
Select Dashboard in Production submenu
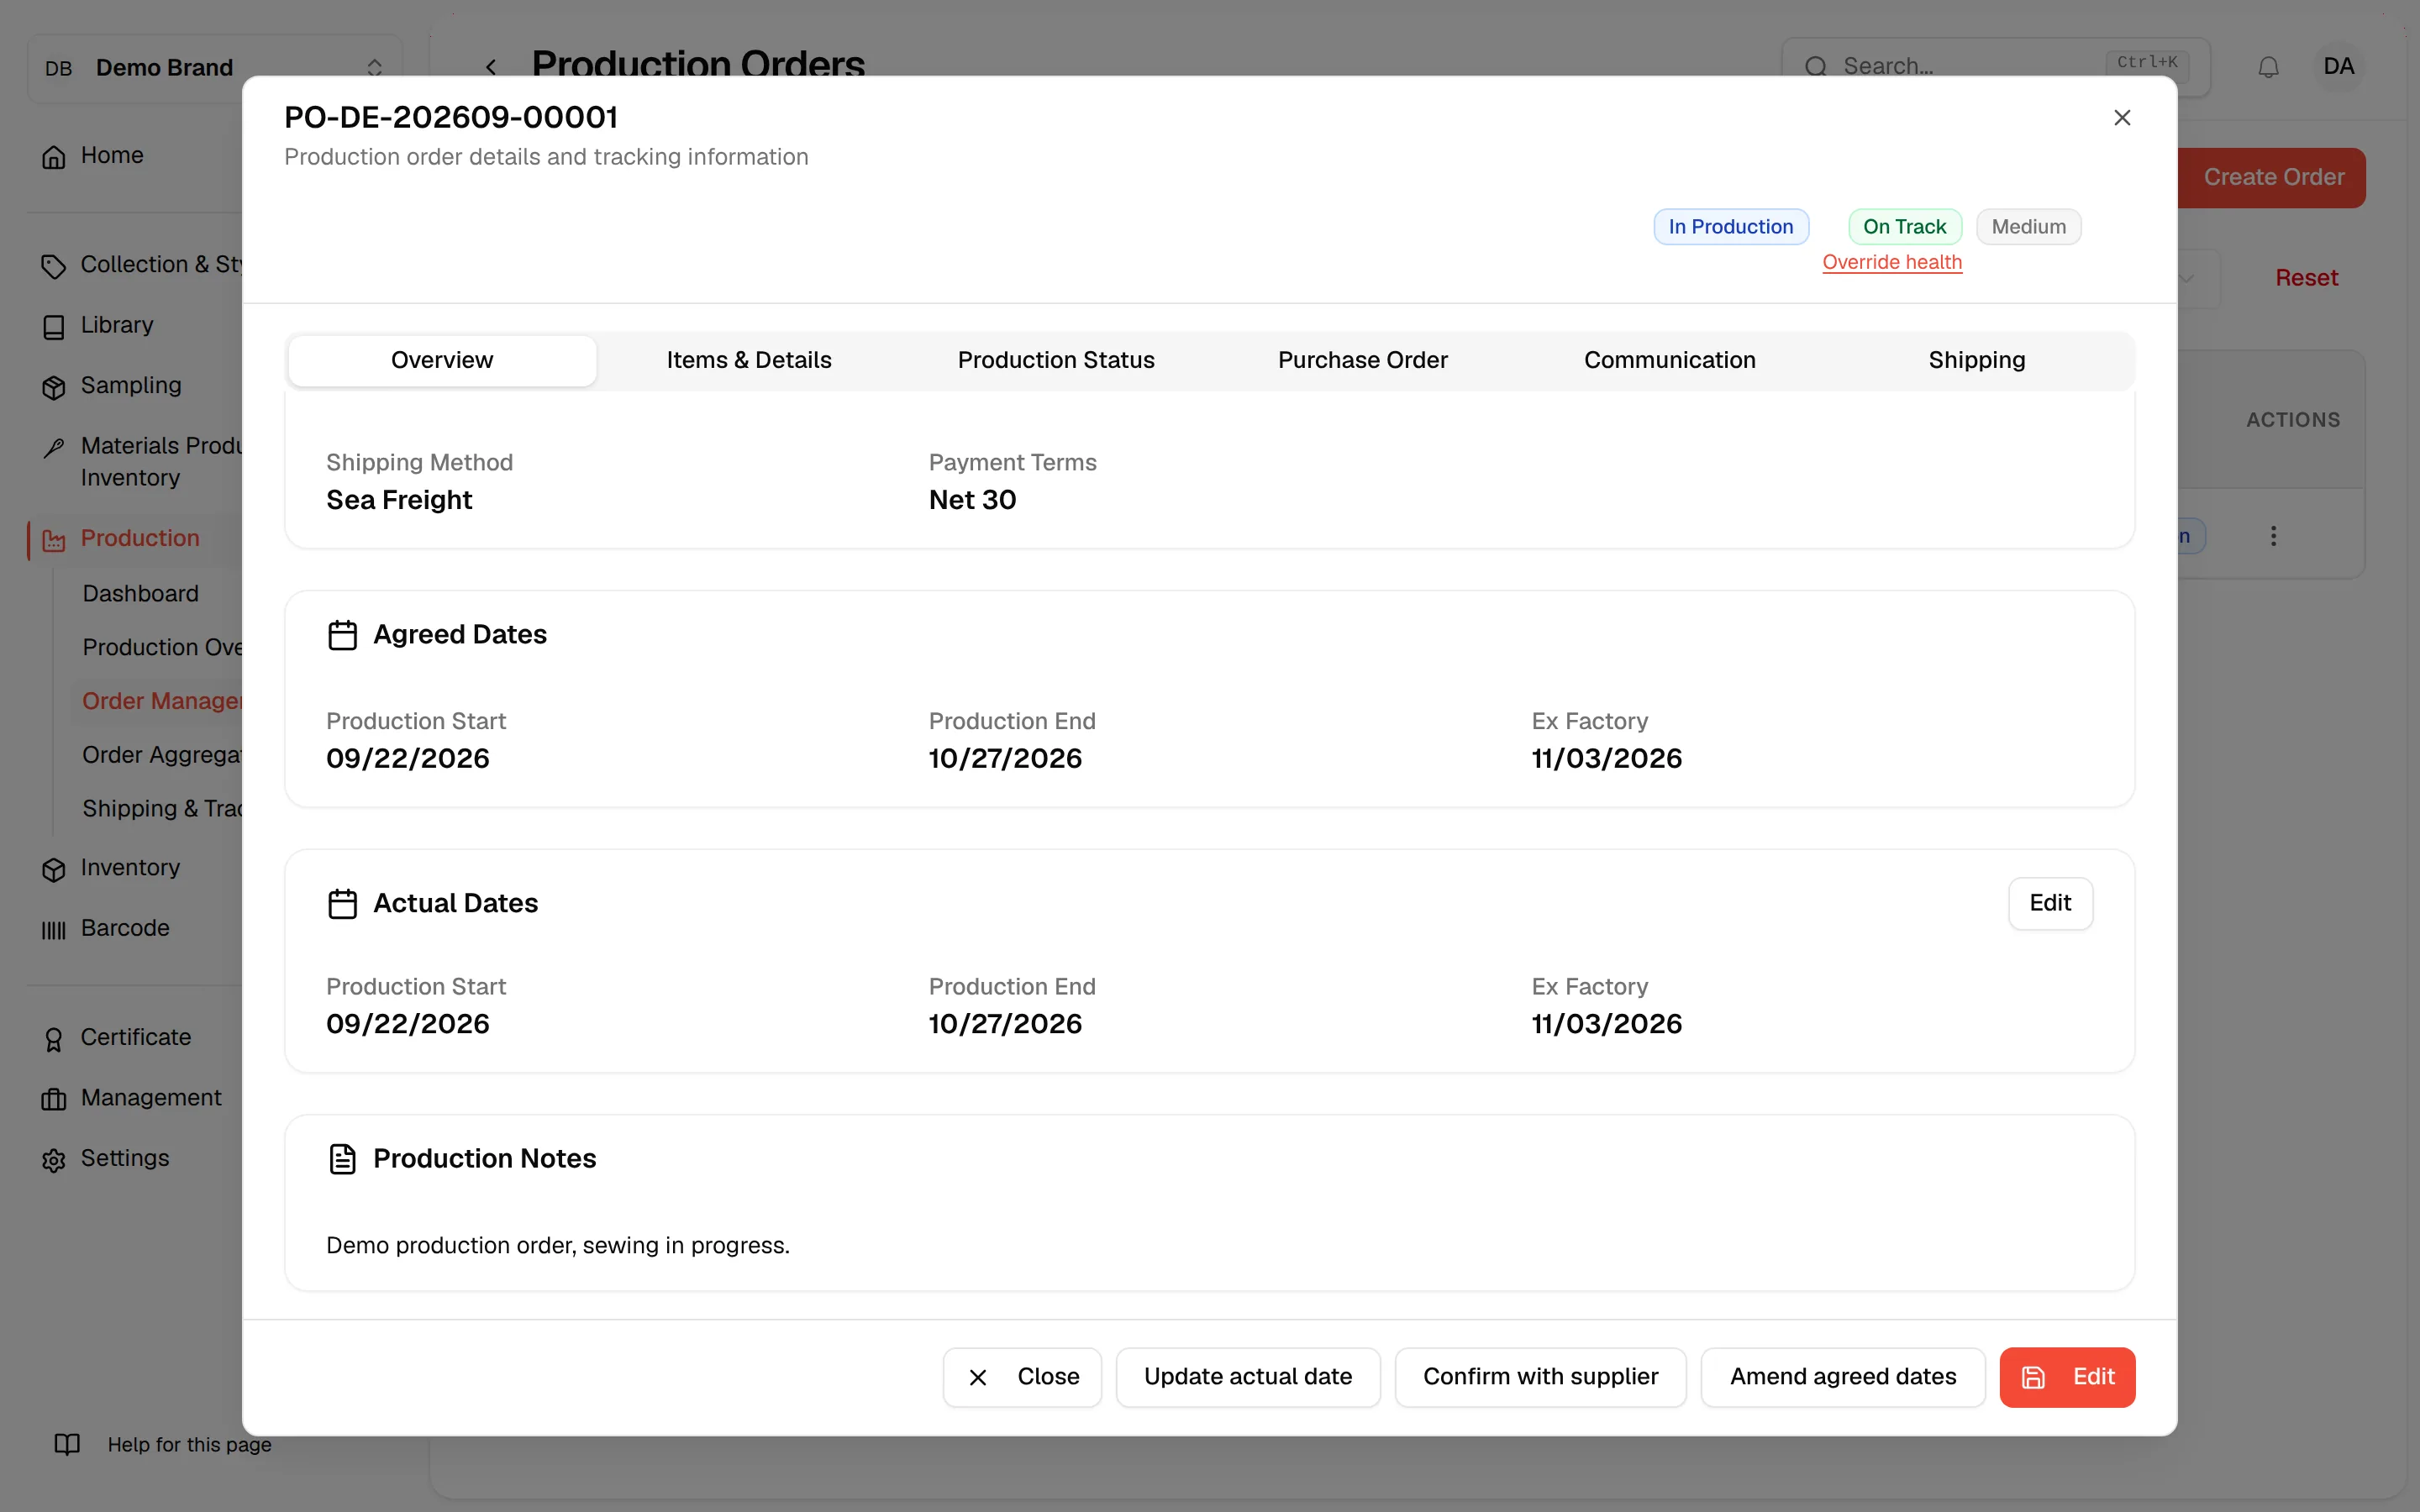pyautogui.click(x=141, y=594)
